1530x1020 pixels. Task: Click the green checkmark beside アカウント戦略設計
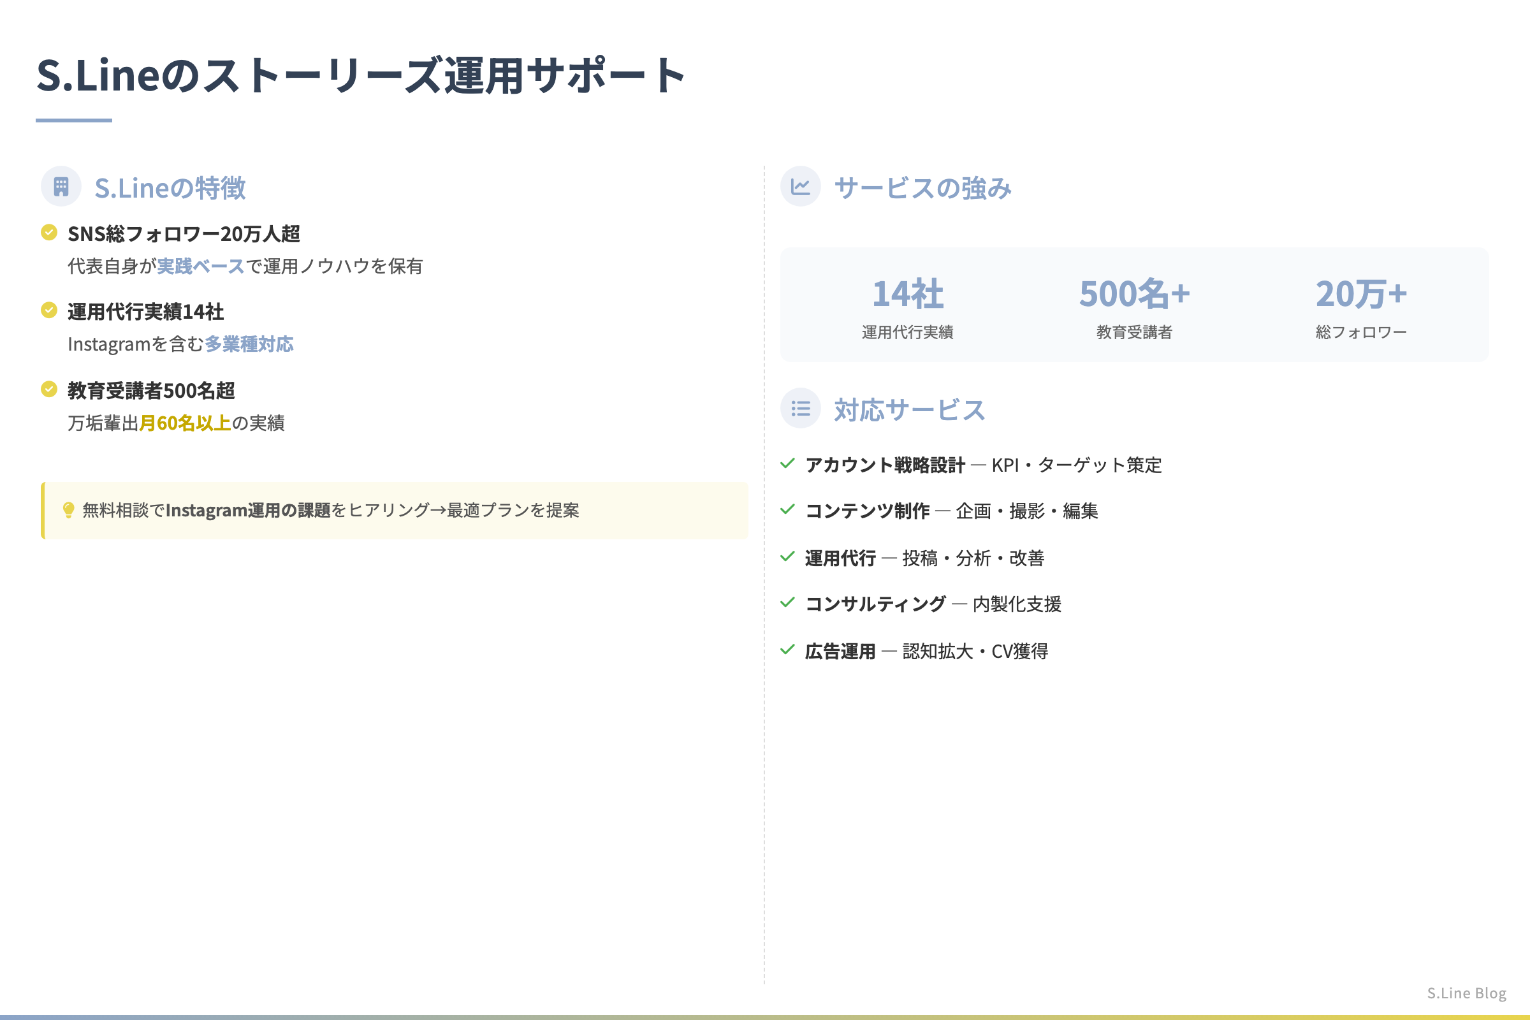787,463
